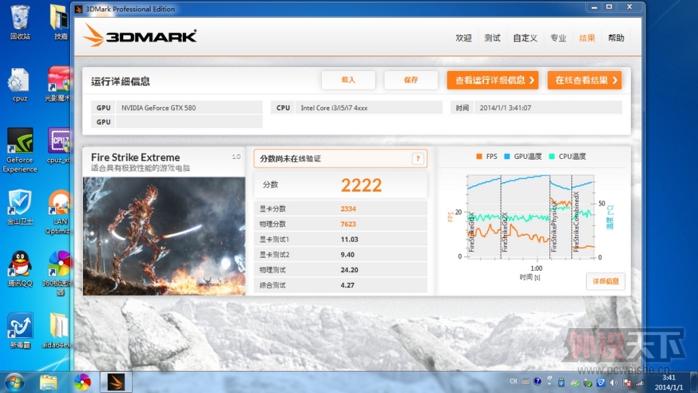
Task: Click the question mark help button beside 分数尚未在线验证
Action: coord(418,158)
